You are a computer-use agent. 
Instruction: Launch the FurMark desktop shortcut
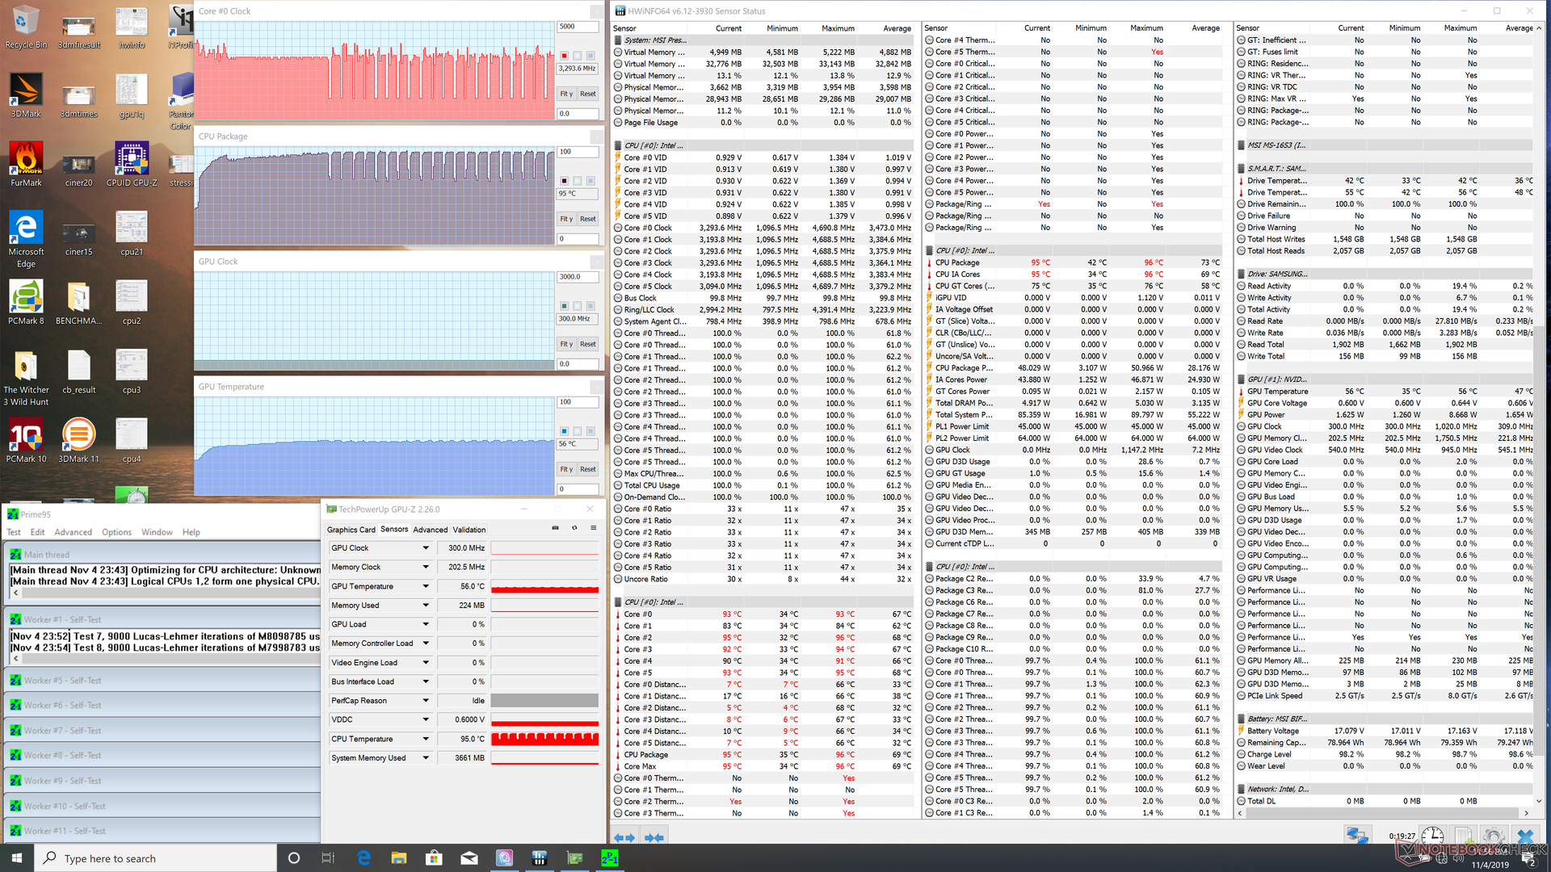click(26, 164)
